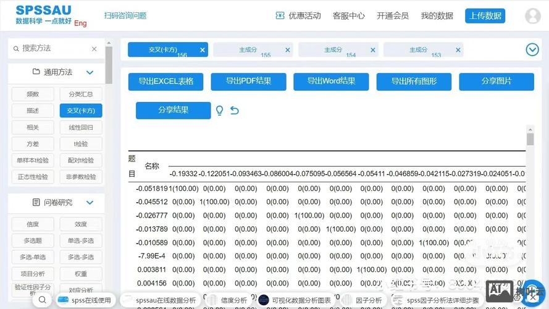Open 扫码咨询问题 link
Viewport: 549px width, 309px height.
[125, 15]
